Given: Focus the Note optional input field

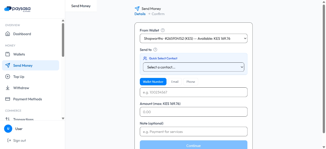Looking at the screenshot, I should (x=194, y=132).
